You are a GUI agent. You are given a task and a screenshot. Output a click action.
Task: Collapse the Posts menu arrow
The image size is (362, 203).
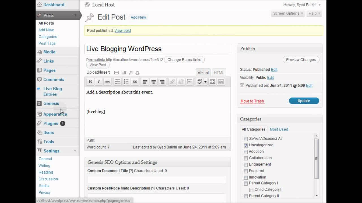click(75, 15)
